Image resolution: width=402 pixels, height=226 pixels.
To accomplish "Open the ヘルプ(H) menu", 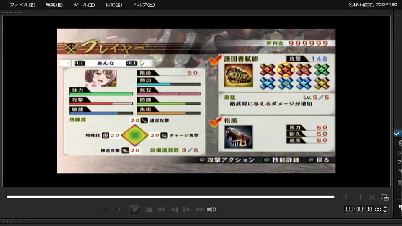I will 144,5.
